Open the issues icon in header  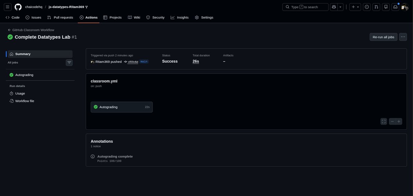tap(367, 7)
